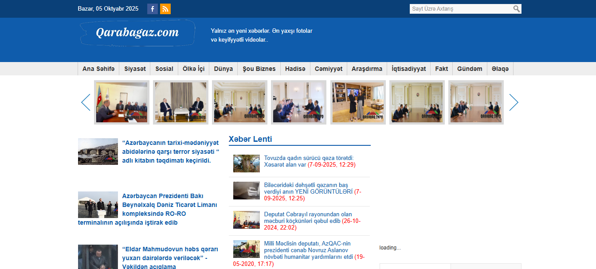The image size is (596, 269).
Task: Open the Əlaqə contact page
Action: pos(500,69)
